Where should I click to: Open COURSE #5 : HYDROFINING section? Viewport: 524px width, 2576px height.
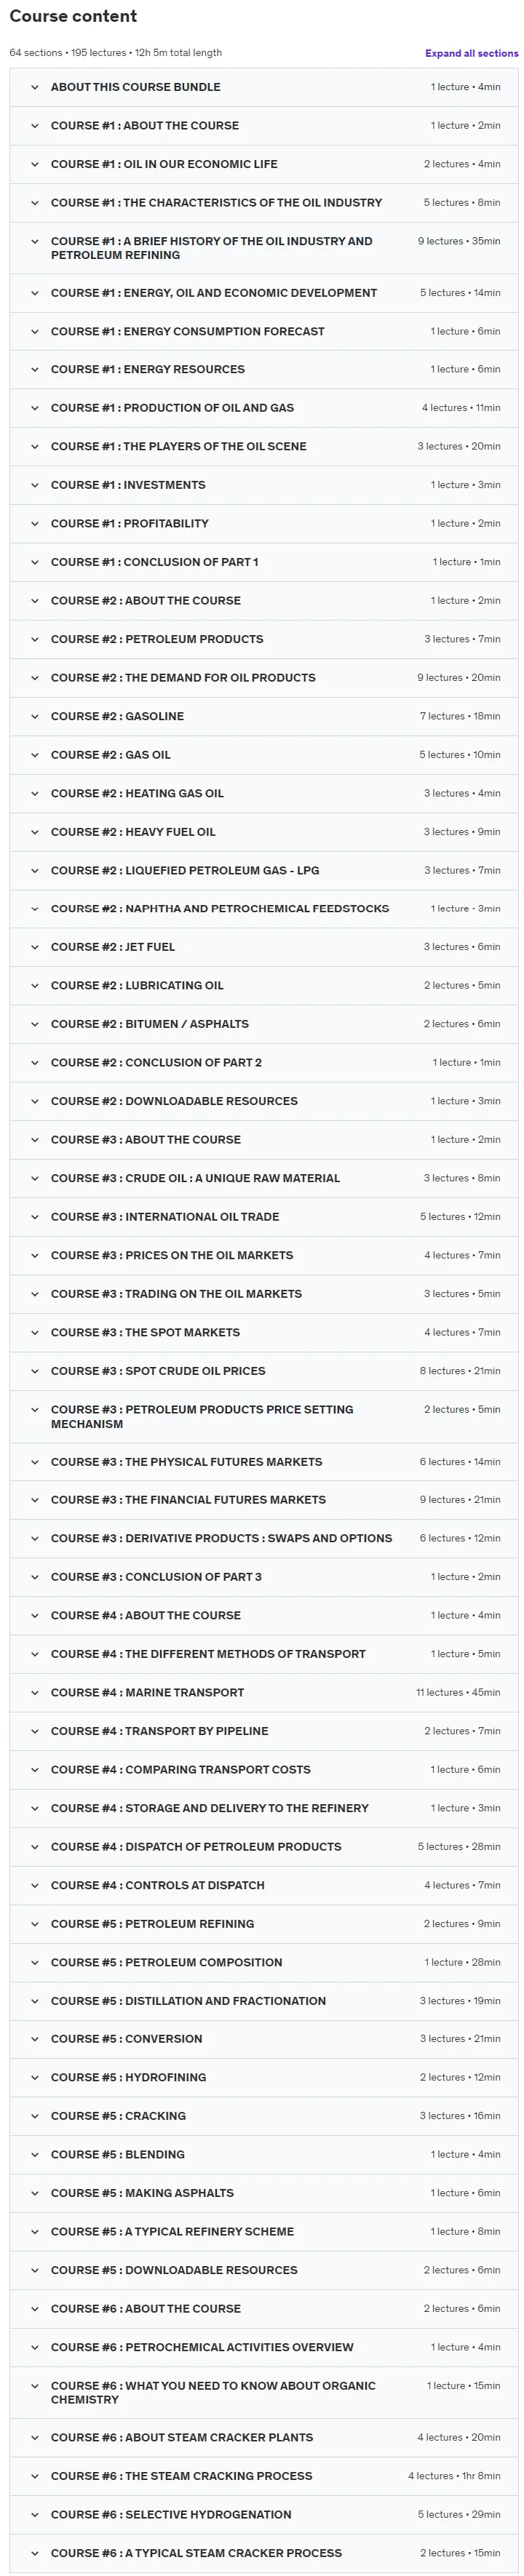pyautogui.click(x=264, y=2077)
